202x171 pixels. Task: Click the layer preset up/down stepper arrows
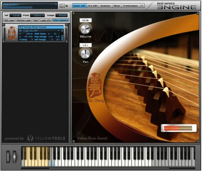[x=62, y=31]
